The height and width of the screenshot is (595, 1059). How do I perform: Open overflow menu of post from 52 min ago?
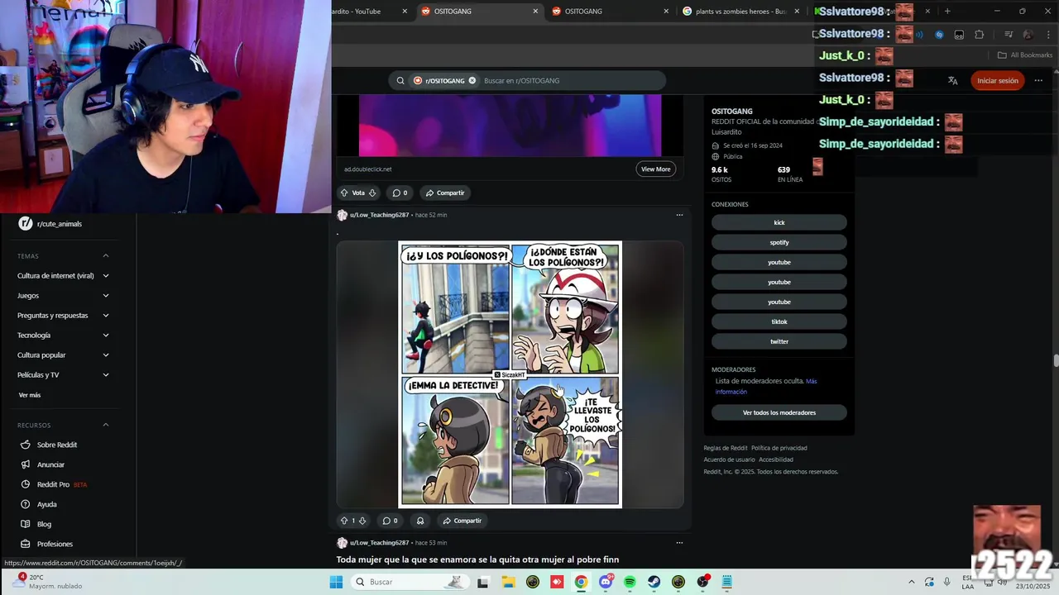[679, 215]
